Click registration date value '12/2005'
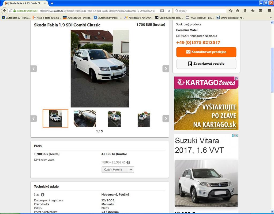 tap(108, 200)
